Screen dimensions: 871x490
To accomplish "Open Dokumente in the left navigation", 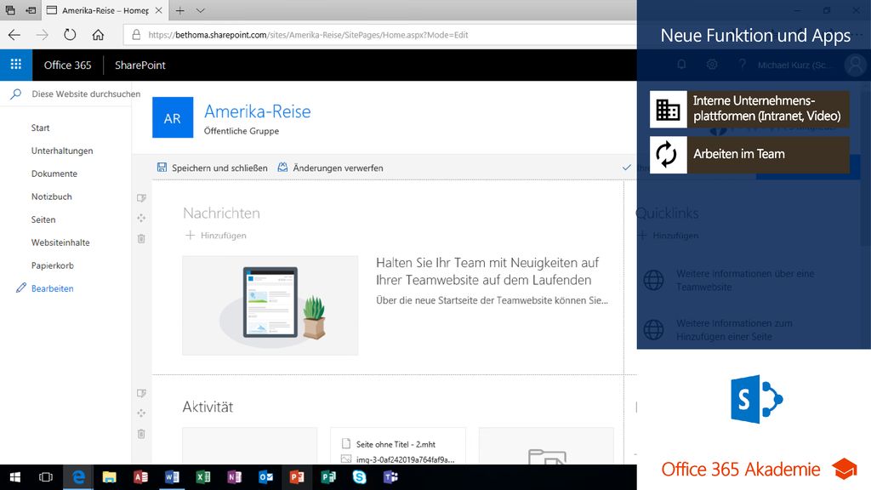I will [x=54, y=174].
